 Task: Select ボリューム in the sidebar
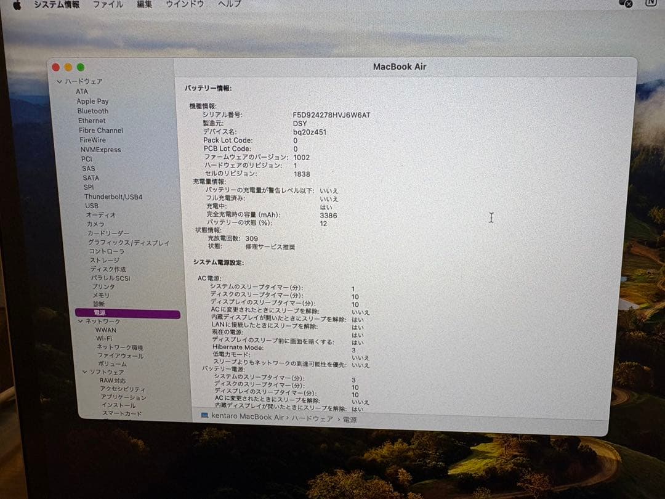(113, 363)
